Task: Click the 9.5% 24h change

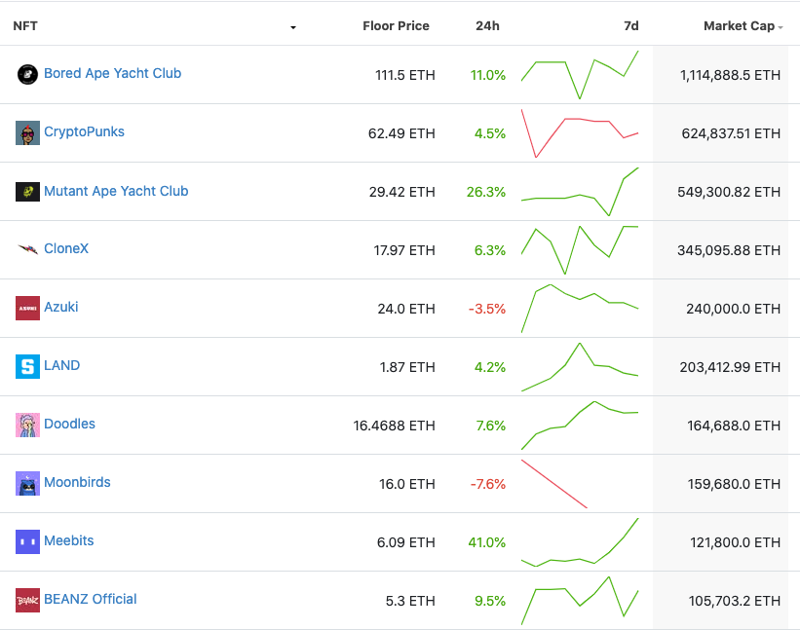Action: tap(490, 601)
